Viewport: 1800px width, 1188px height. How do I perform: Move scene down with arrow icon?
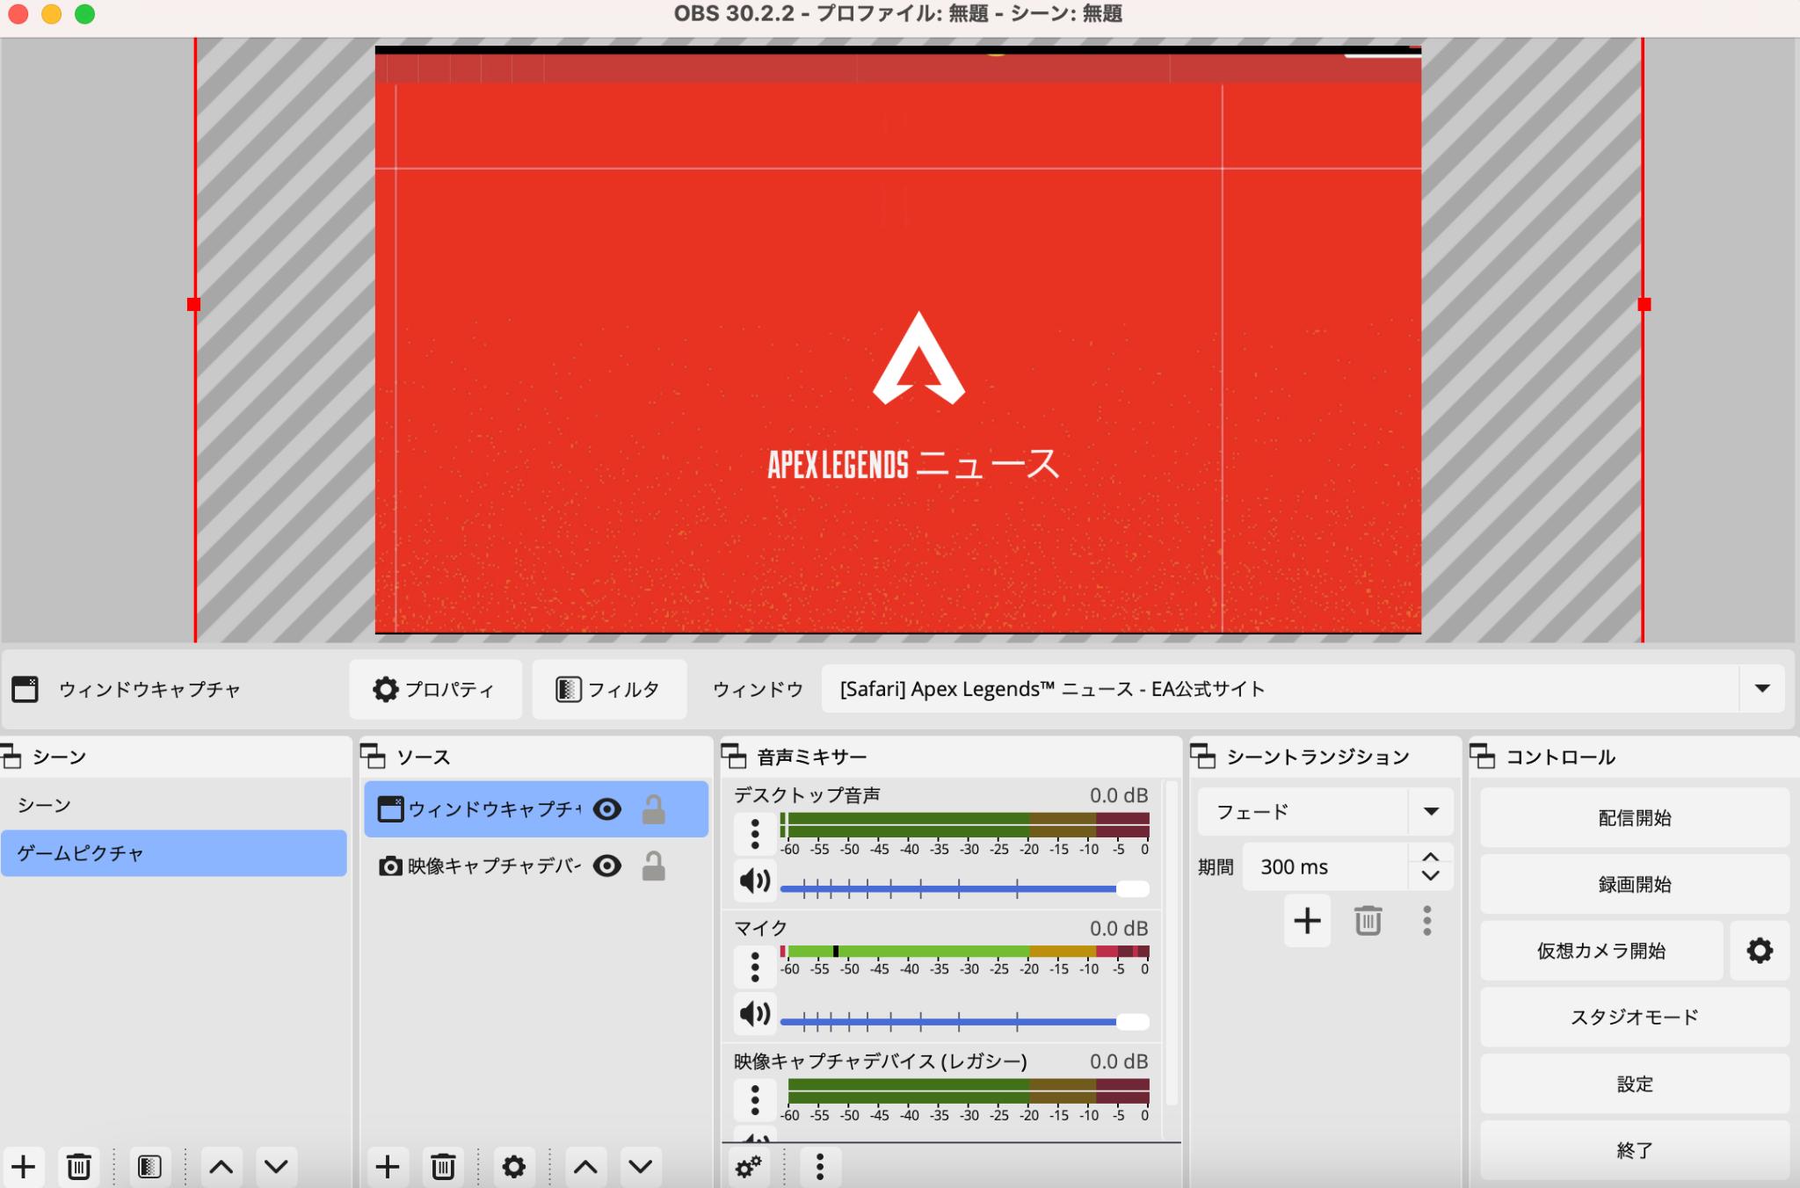tap(276, 1167)
